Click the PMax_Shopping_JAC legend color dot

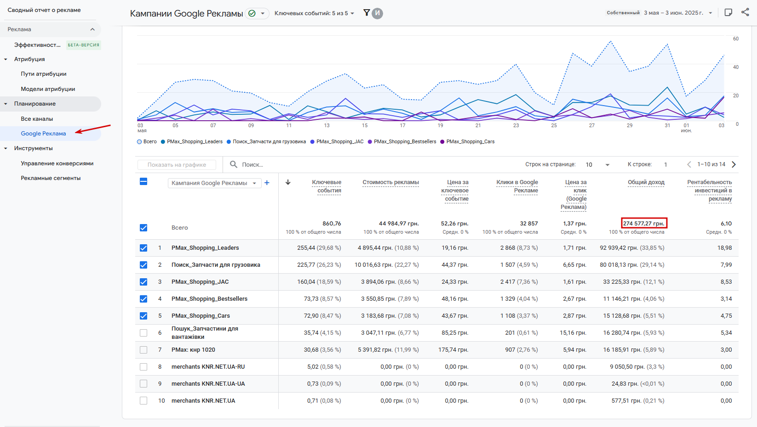coord(312,142)
